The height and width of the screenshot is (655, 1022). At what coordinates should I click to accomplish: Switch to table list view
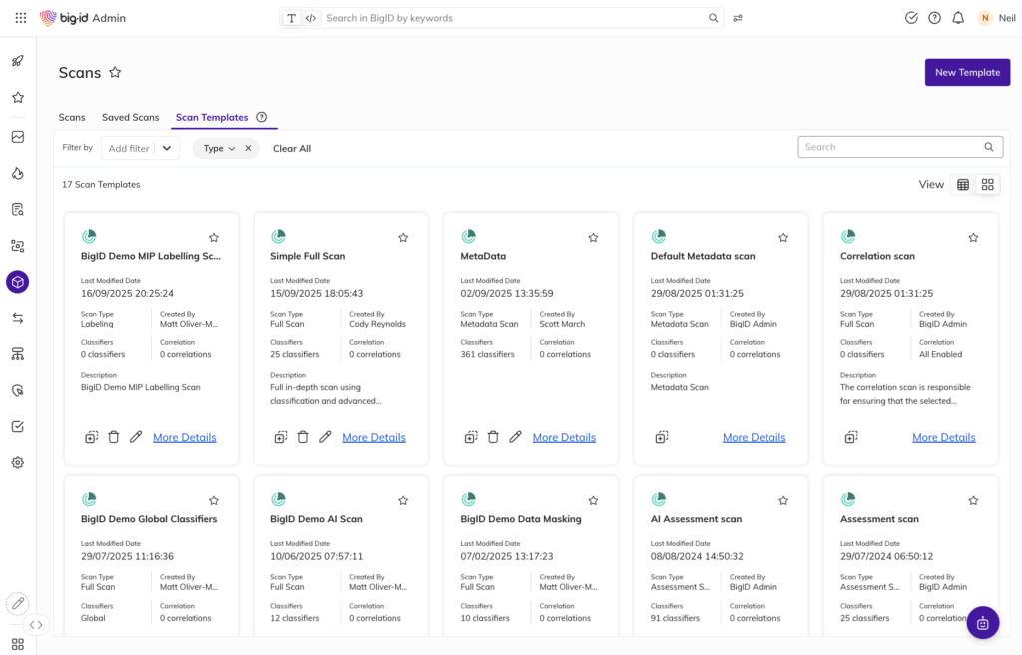(x=963, y=185)
